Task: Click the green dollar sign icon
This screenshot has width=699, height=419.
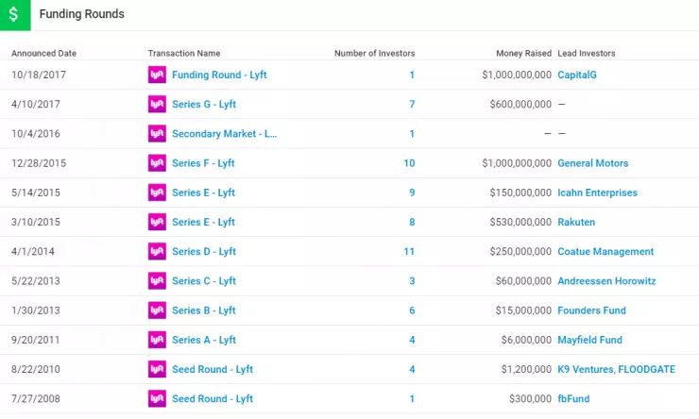Action: tap(14, 14)
